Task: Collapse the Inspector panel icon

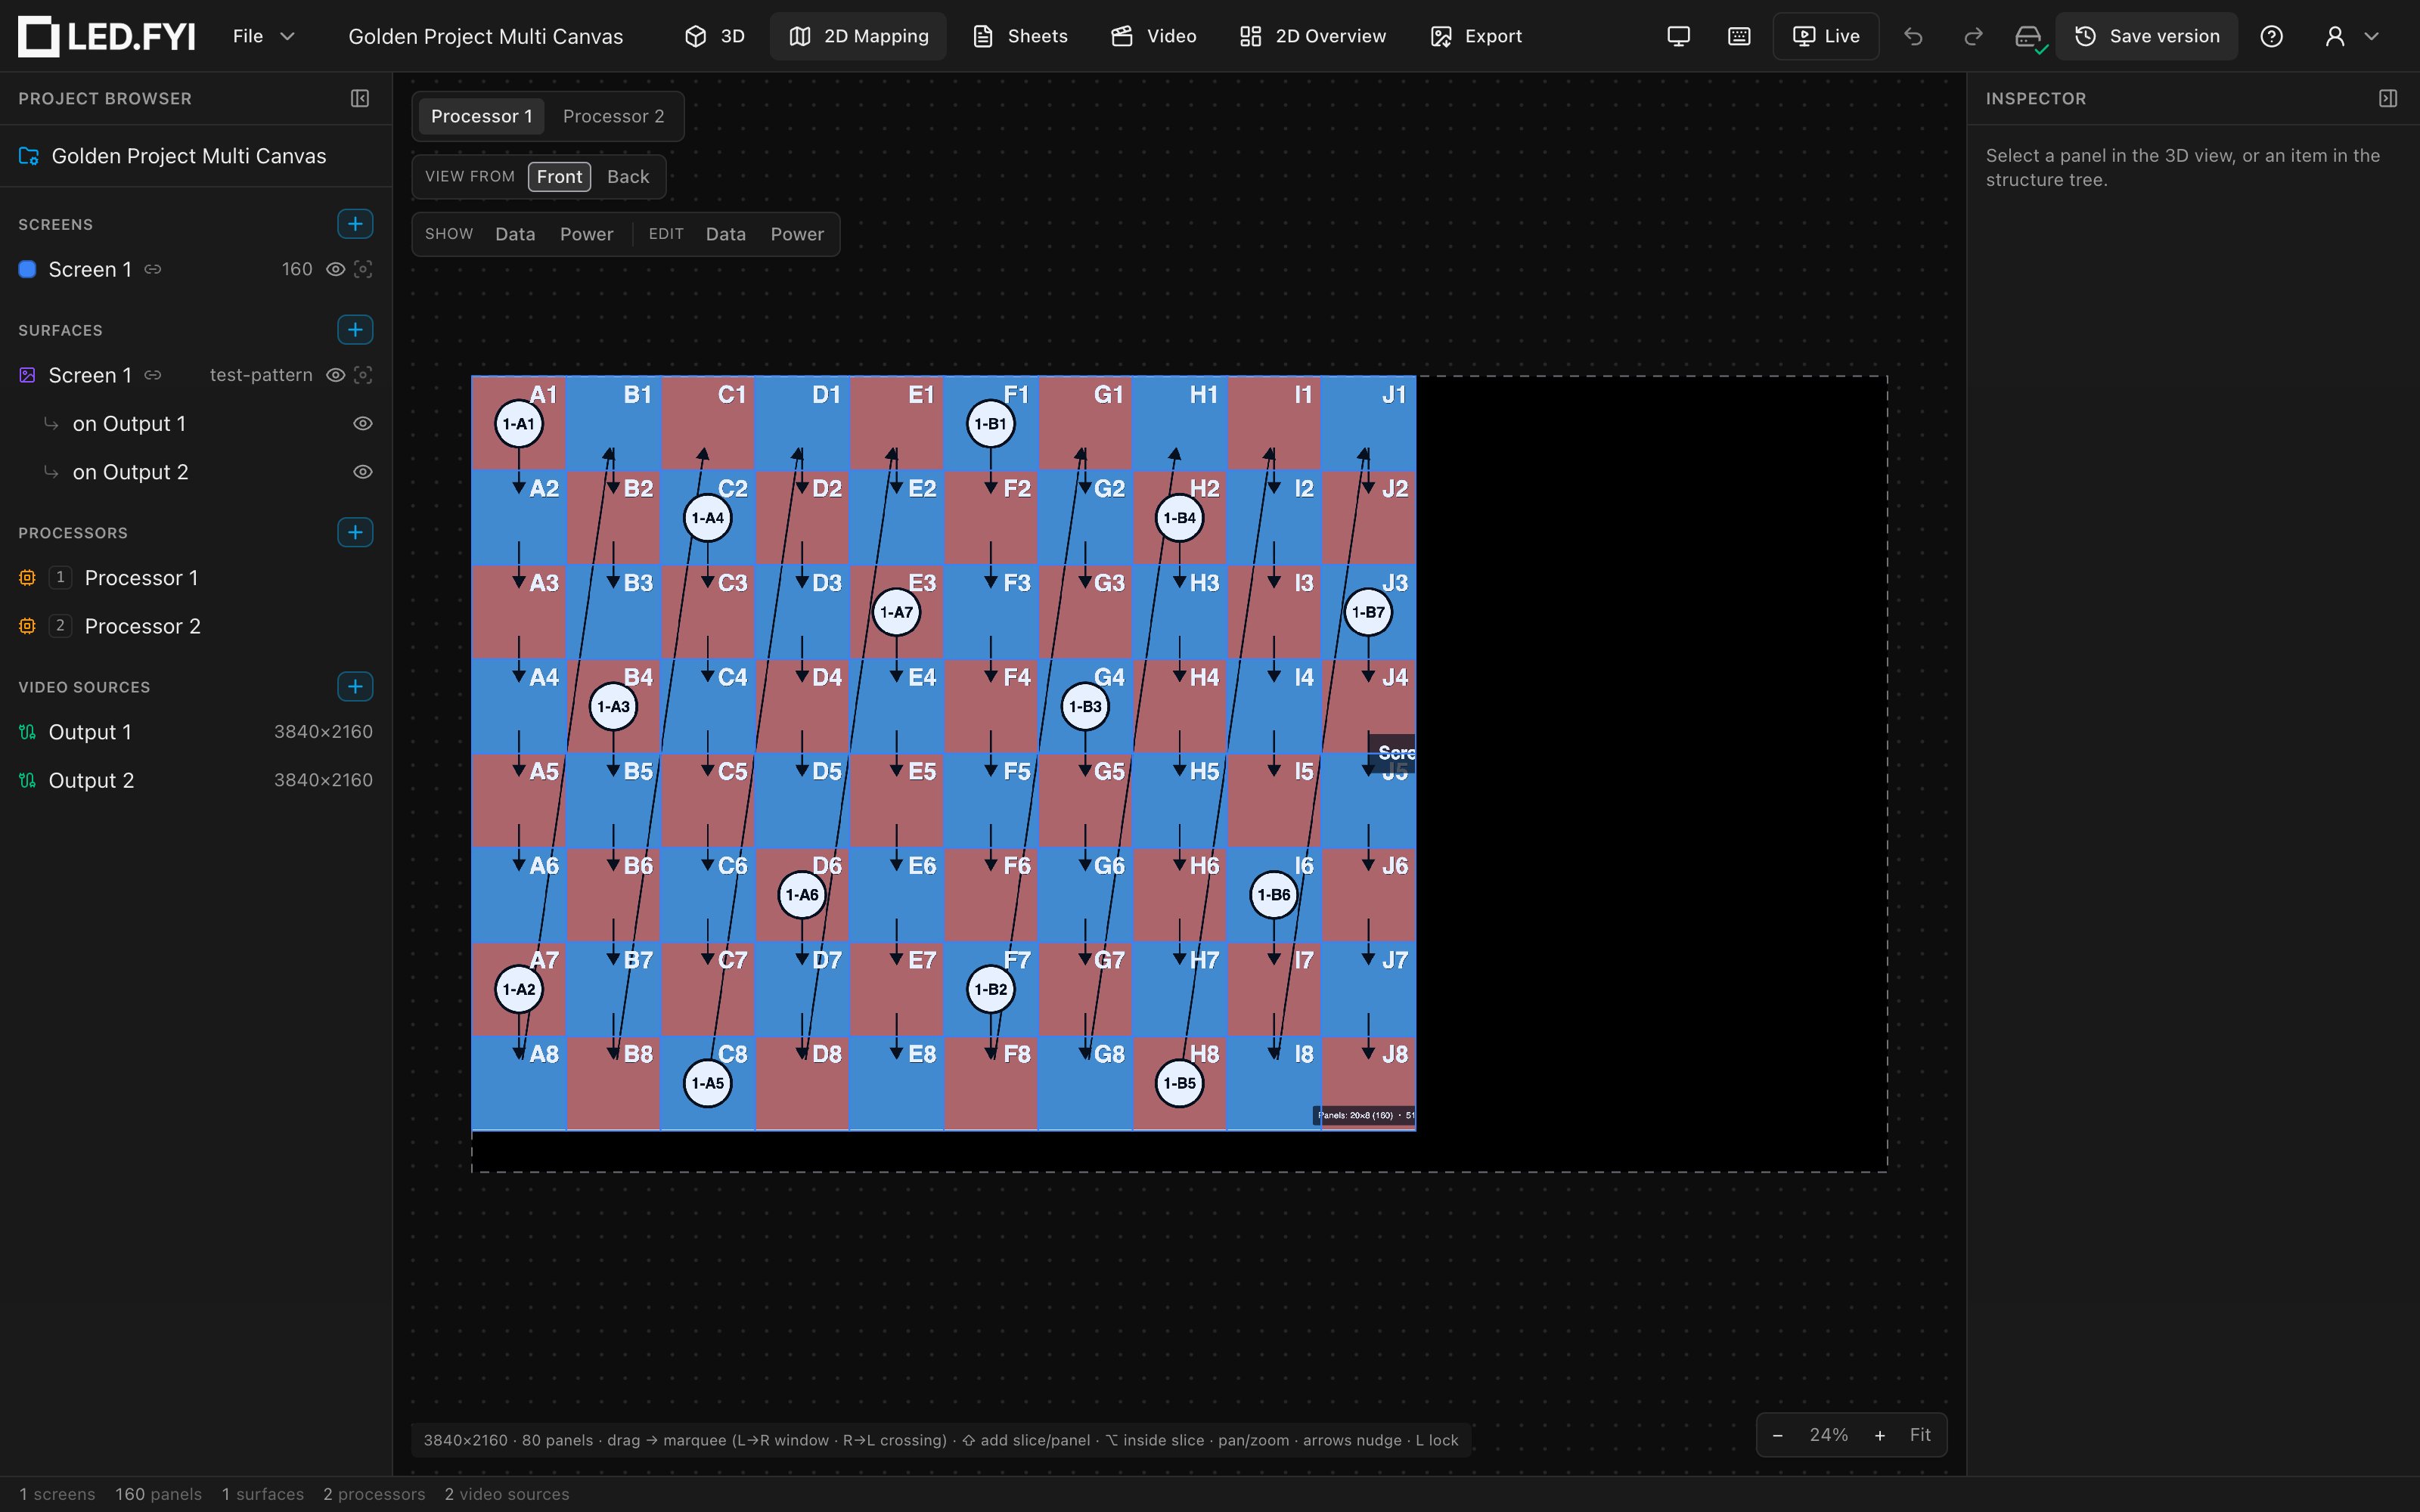Action: [x=2388, y=98]
